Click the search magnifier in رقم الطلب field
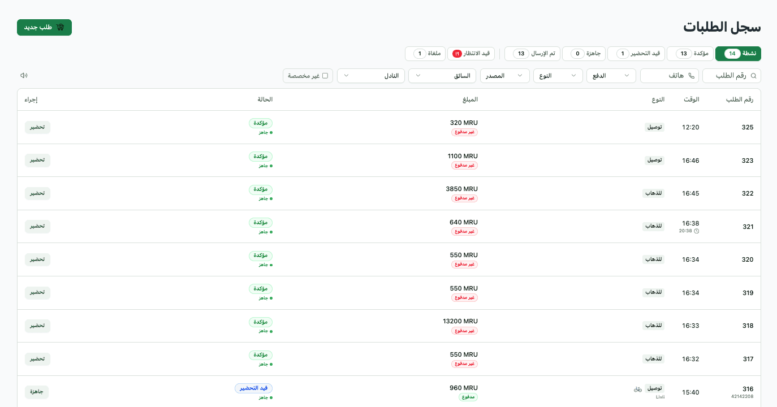 click(x=753, y=76)
